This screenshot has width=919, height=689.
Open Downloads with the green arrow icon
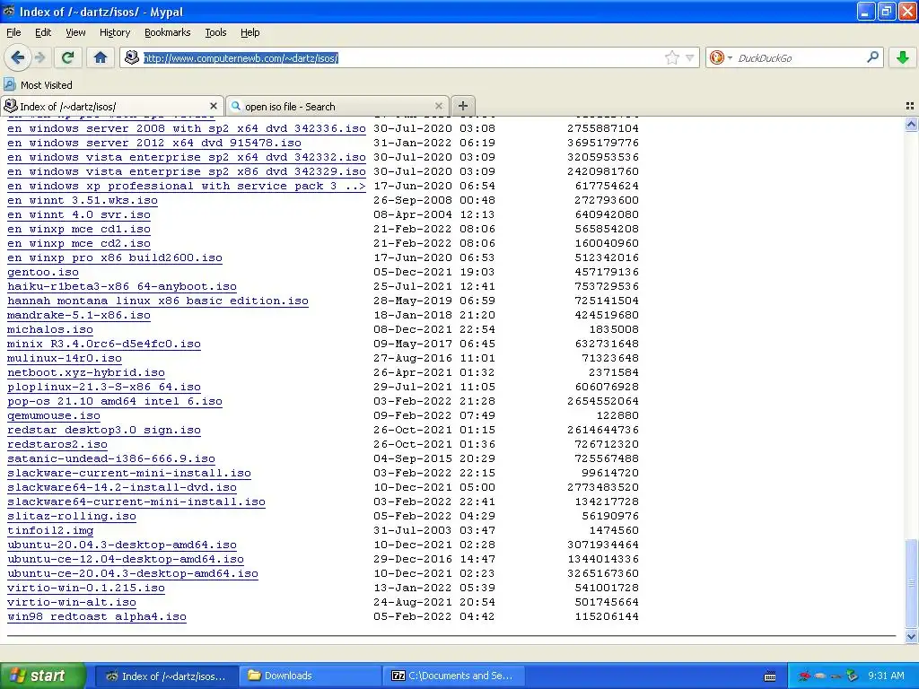pos(902,57)
